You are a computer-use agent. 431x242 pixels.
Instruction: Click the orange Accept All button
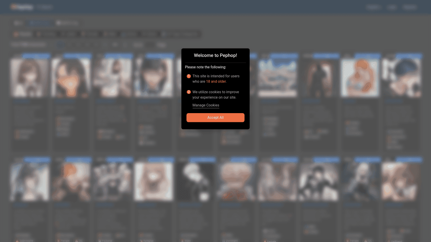(x=215, y=118)
